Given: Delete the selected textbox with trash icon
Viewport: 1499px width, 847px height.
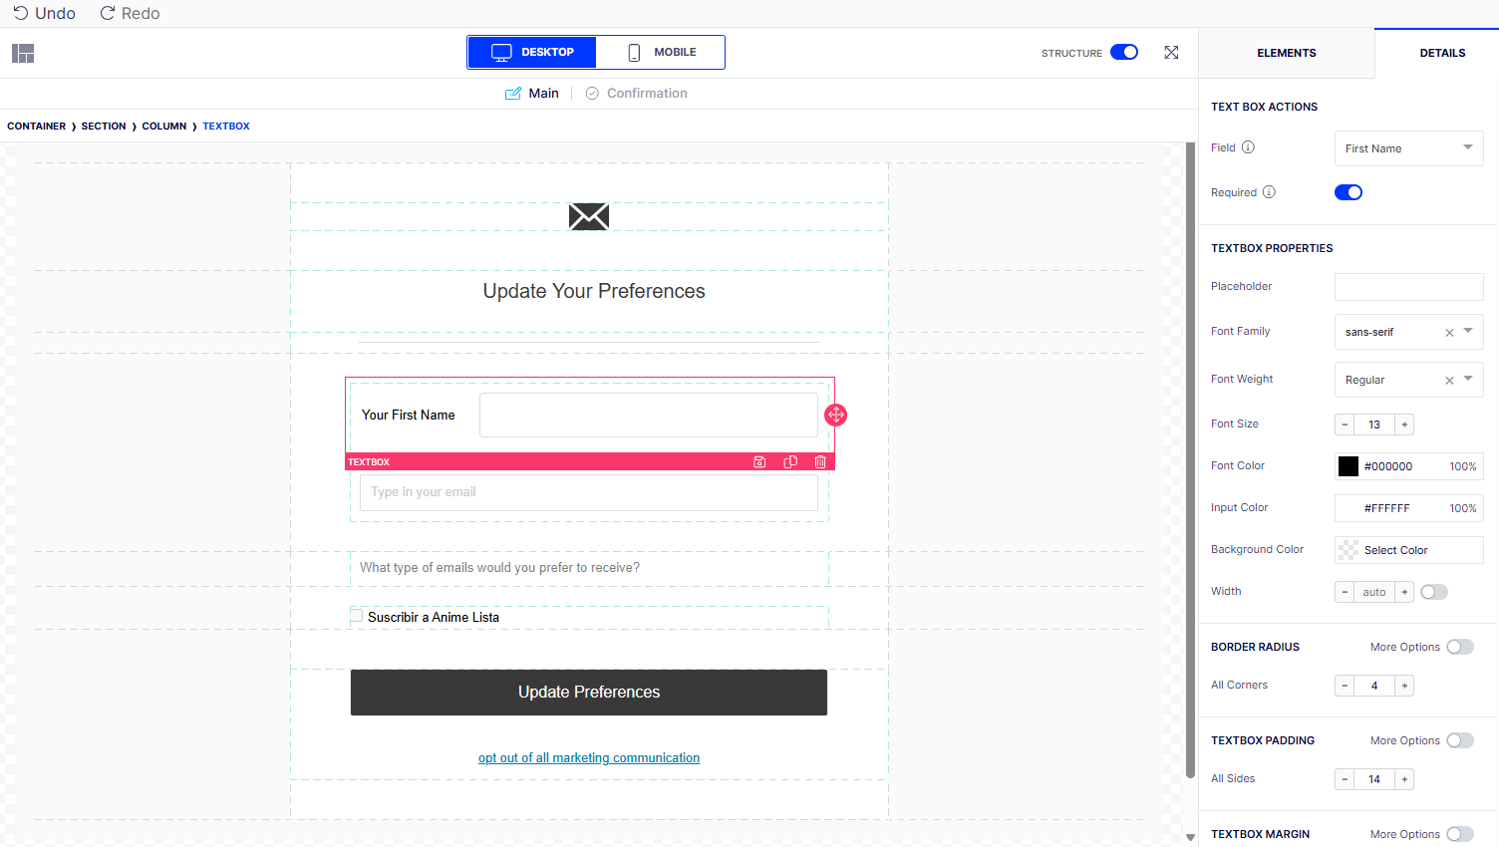Looking at the screenshot, I should tap(820, 462).
